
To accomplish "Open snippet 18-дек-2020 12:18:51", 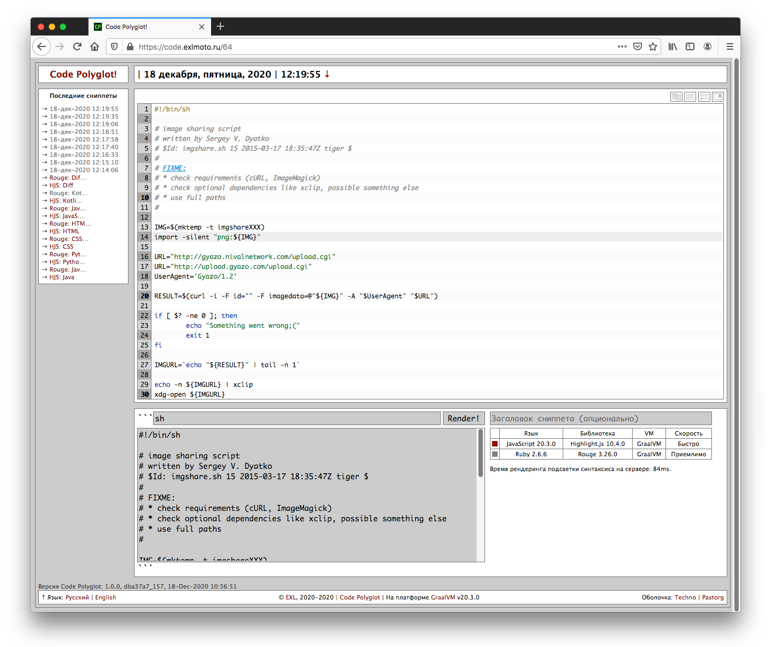I will pos(84,132).
